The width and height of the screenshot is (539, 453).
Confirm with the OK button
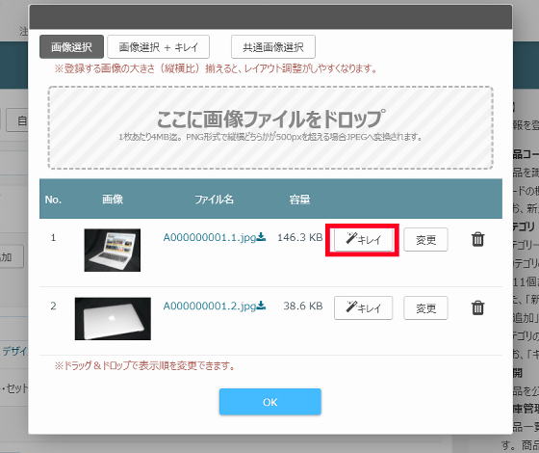click(270, 402)
